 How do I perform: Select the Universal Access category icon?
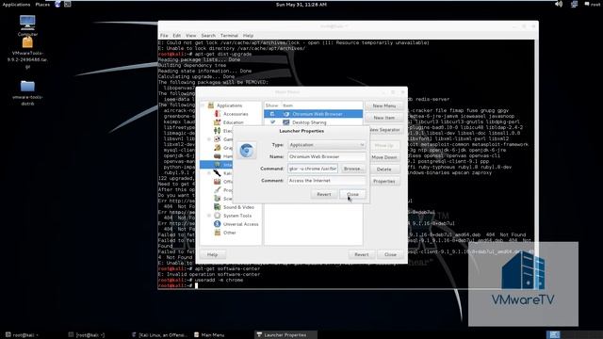click(x=218, y=224)
